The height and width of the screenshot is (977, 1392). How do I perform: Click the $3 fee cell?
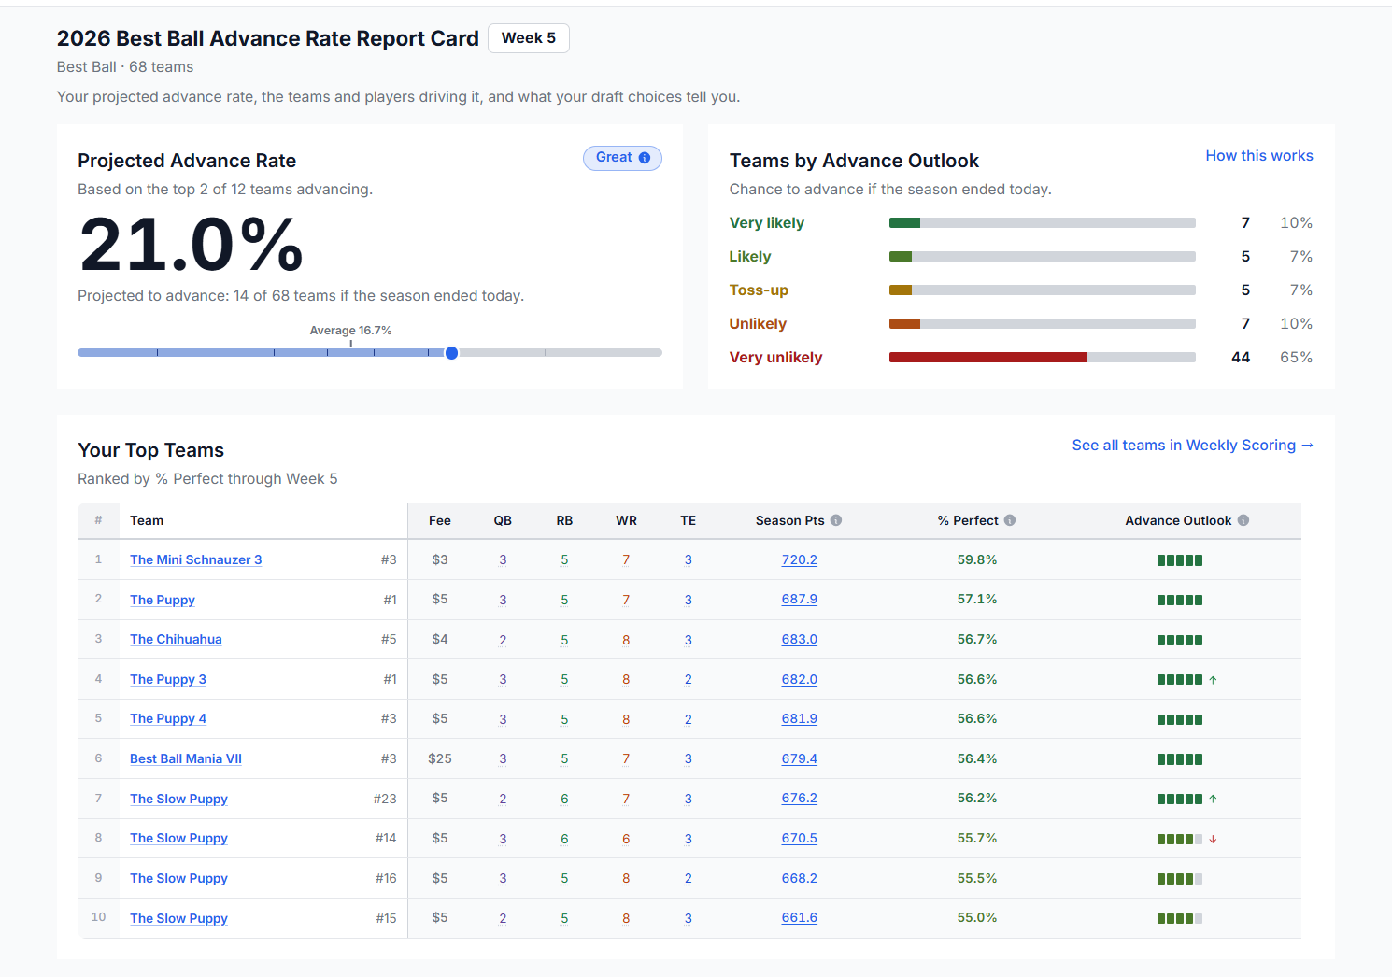(x=440, y=559)
